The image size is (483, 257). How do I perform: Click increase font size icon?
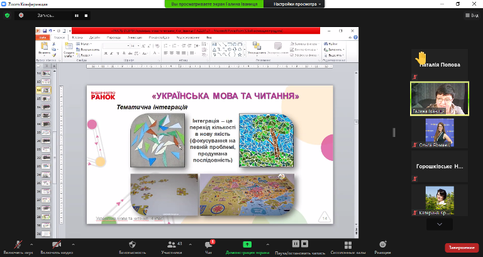pyautogui.click(x=143, y=46)
